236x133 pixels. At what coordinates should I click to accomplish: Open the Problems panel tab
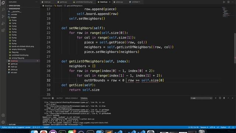(x=46, y=98)
